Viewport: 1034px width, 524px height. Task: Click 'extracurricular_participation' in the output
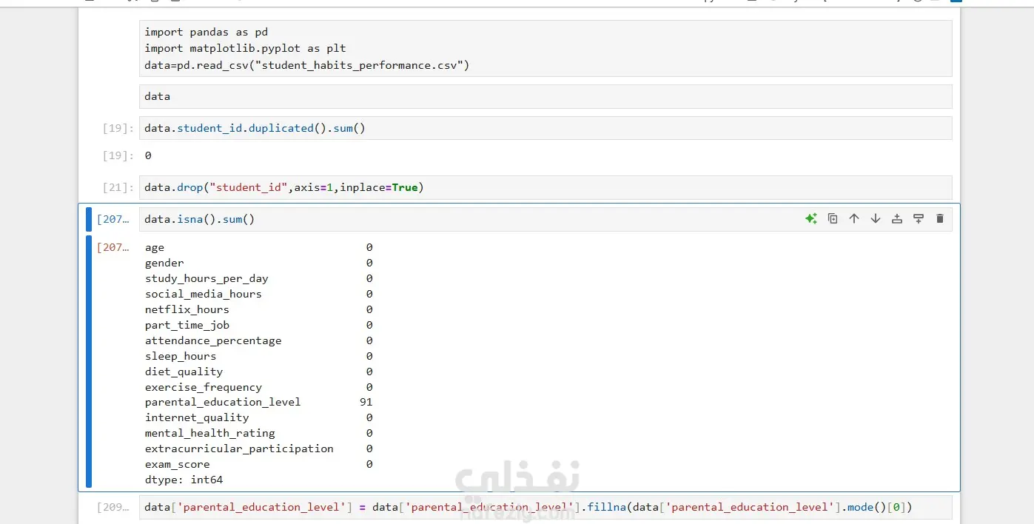(x=239, y=449)
